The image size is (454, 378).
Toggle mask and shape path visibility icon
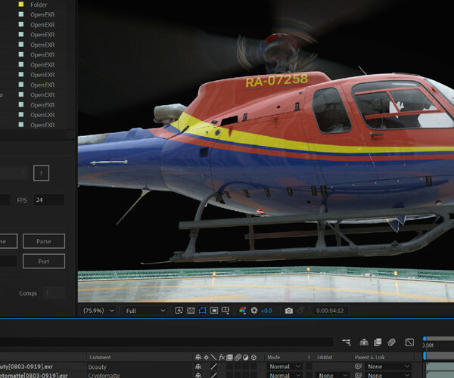pyautogui.click(x=202, y=311)
